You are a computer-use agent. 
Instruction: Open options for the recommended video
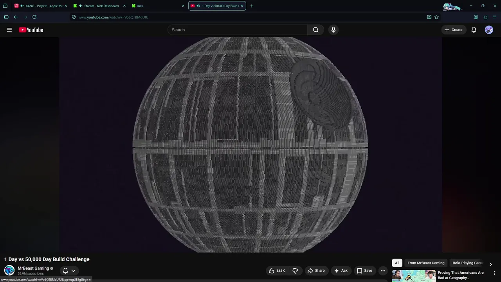click(495, 273)
